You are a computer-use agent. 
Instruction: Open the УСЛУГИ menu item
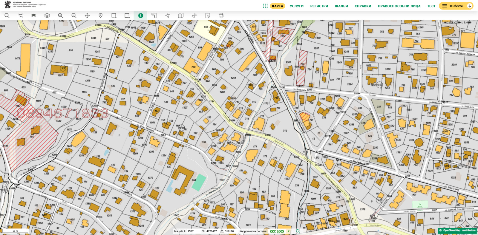[296, 6]
